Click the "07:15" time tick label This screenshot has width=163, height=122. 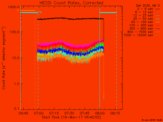point(54,113)
